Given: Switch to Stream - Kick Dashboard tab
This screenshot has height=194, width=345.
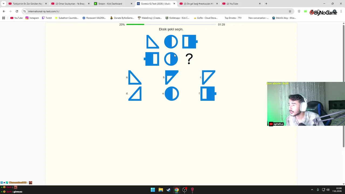Looking at the screenshot, I should 113,4.
